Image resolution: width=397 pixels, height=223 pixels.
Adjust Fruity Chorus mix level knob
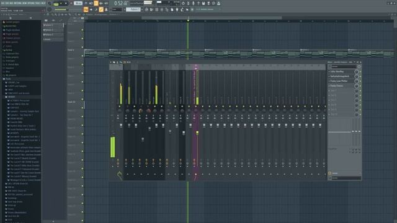coord(357,86)
